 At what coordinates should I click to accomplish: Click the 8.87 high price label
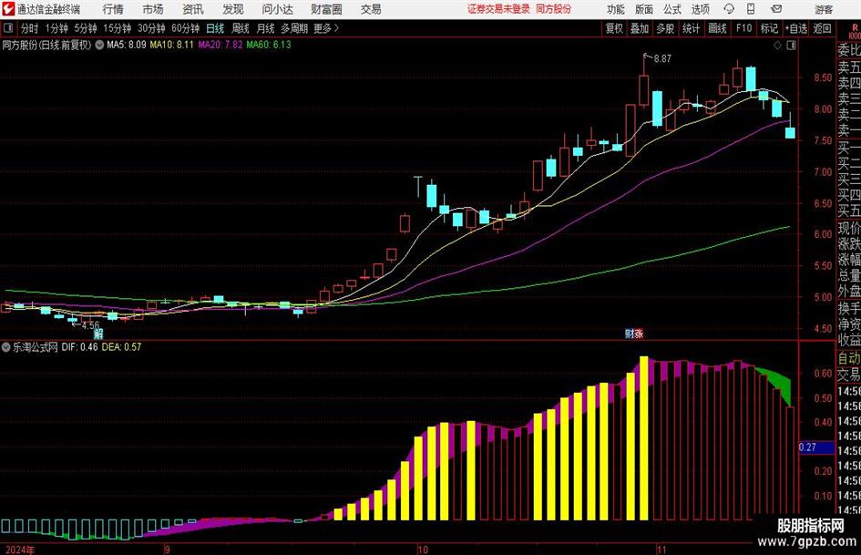tap(662, 59)
